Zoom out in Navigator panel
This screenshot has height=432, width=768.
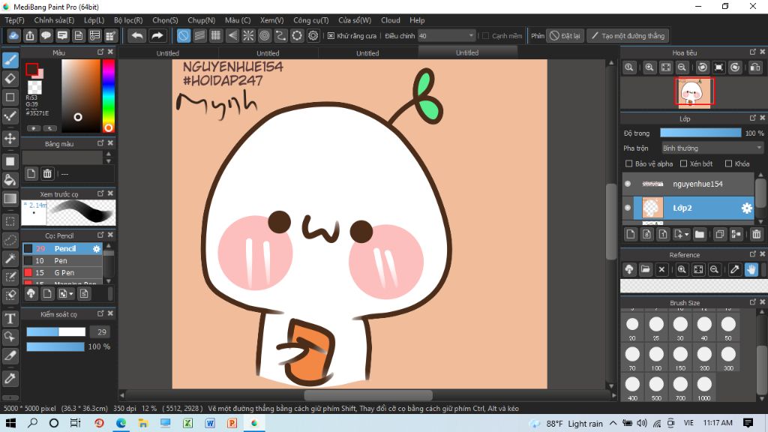681,67
